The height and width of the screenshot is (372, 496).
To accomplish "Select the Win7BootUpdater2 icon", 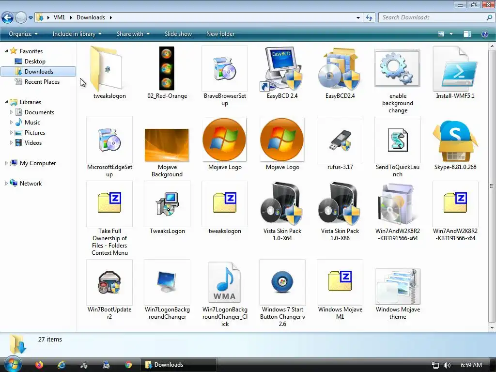I will pyautogui.click(x=109, y=282).
